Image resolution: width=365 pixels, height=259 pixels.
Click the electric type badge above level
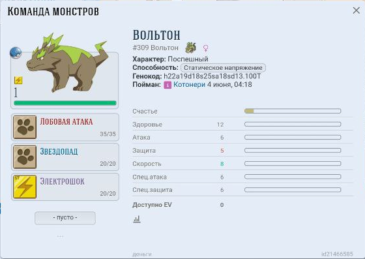tap(18, 80)
